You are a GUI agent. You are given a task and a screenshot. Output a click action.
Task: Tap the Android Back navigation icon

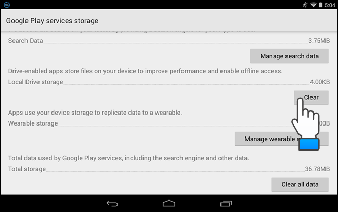click(112, 203)
